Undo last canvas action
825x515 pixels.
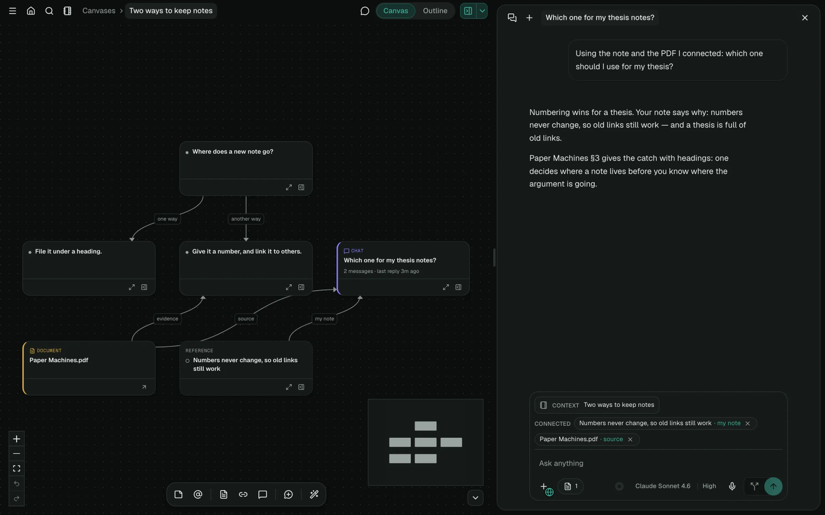(16, 484)
